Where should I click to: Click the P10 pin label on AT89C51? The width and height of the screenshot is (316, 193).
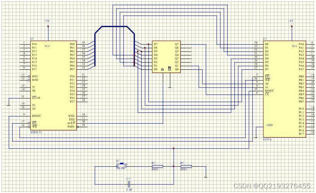coord(34,44)
